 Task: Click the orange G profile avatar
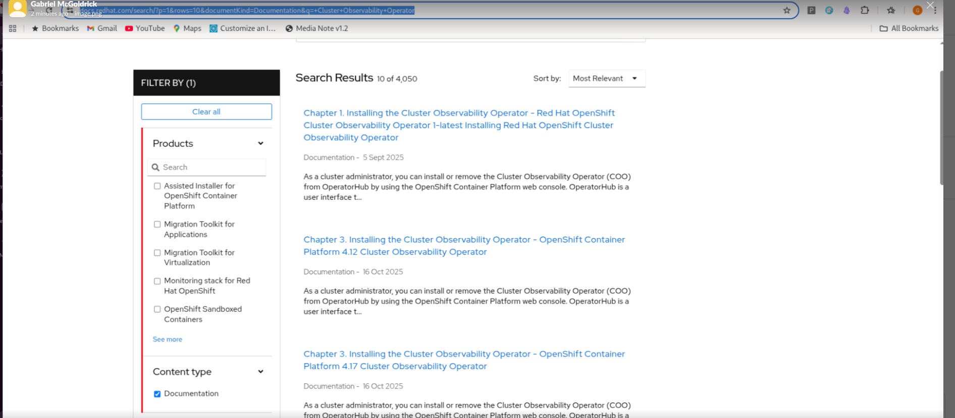pos(918,11)
